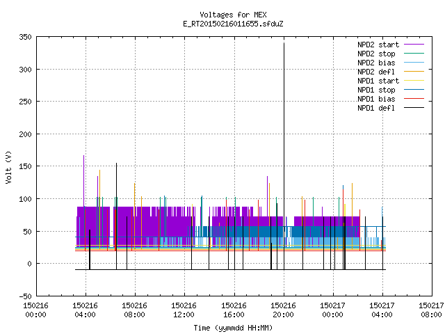Click the 'NPD2 stop' legend label
The image size is (445, 334).
pos(376,54)
